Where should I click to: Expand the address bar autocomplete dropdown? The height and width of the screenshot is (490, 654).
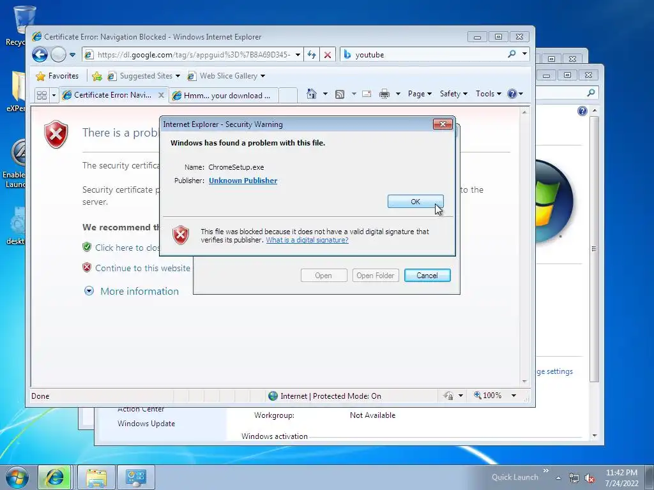pos(298,55)
